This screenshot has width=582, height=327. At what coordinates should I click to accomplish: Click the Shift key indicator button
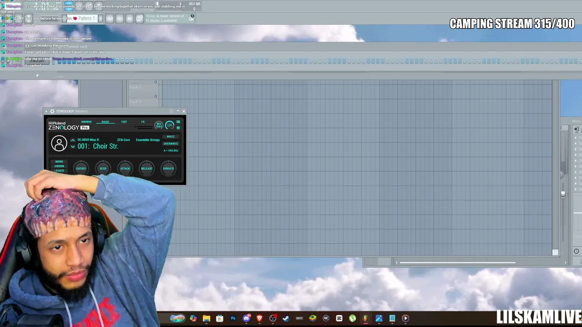(110, 19)
